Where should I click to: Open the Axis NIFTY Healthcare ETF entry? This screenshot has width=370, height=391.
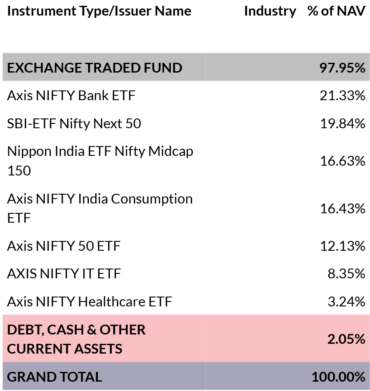pyautogui.click(x=89, y=301)
